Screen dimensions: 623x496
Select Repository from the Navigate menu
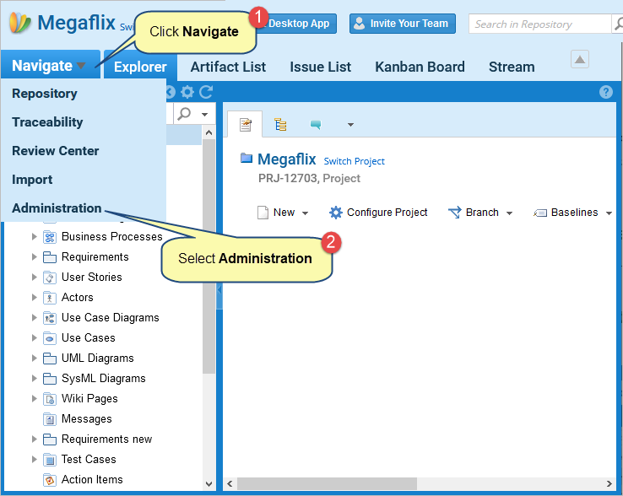[45, 94]
